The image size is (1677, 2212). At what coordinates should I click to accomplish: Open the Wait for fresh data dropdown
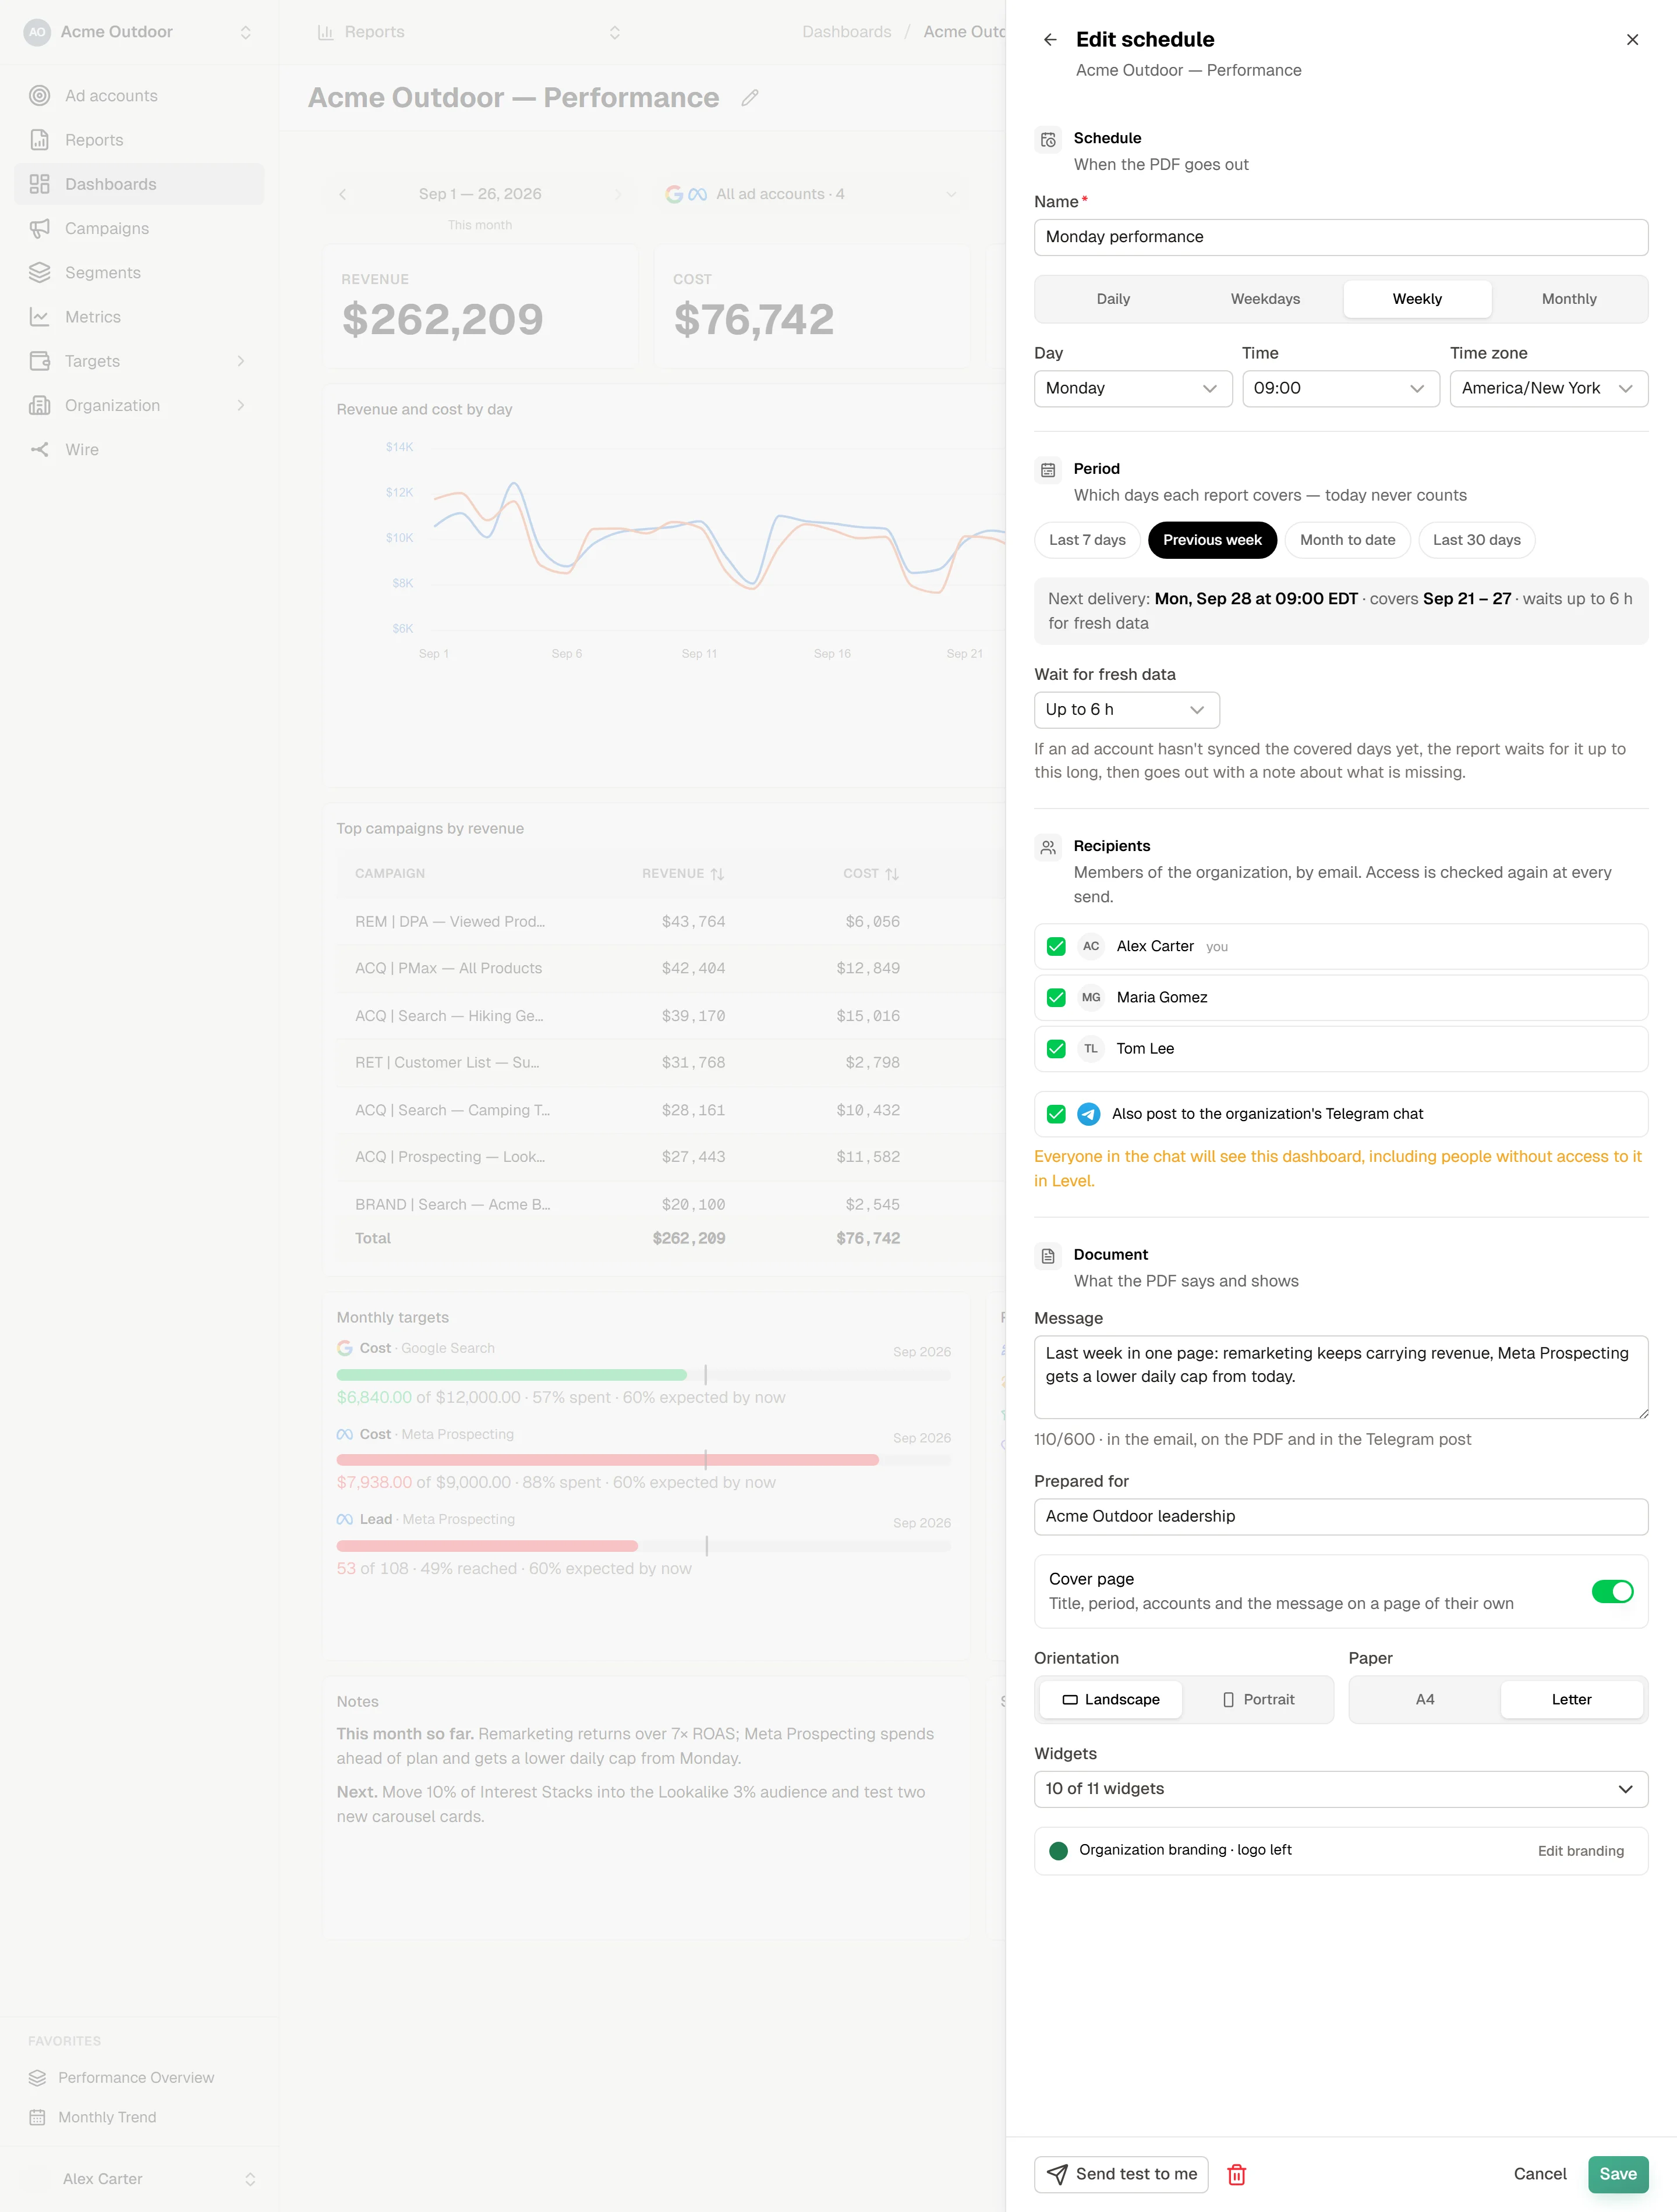(x=1127, y=710)
